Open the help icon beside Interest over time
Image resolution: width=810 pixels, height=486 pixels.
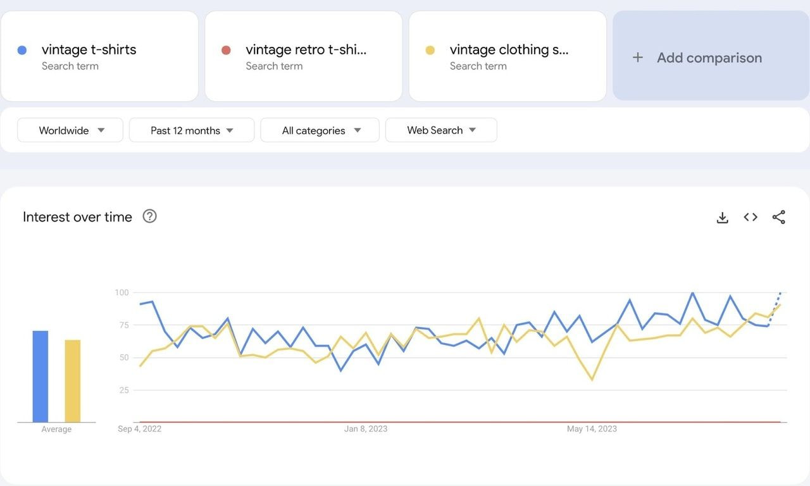[149, 216]
